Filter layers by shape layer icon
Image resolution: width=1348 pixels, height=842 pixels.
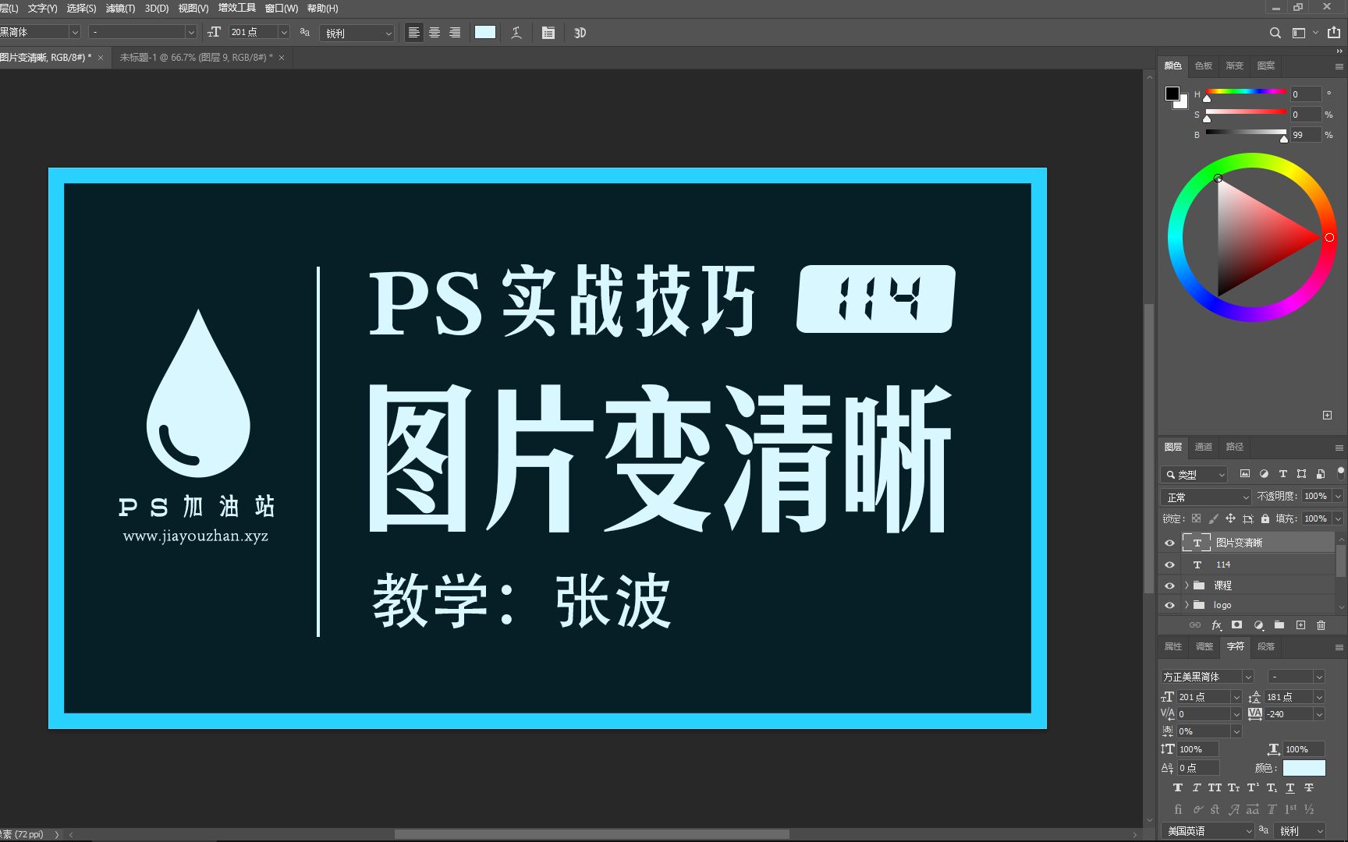tap(1301, 473)
